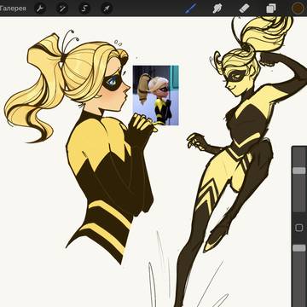
Task: Open the Галерея gallery link
Action: 13,9
